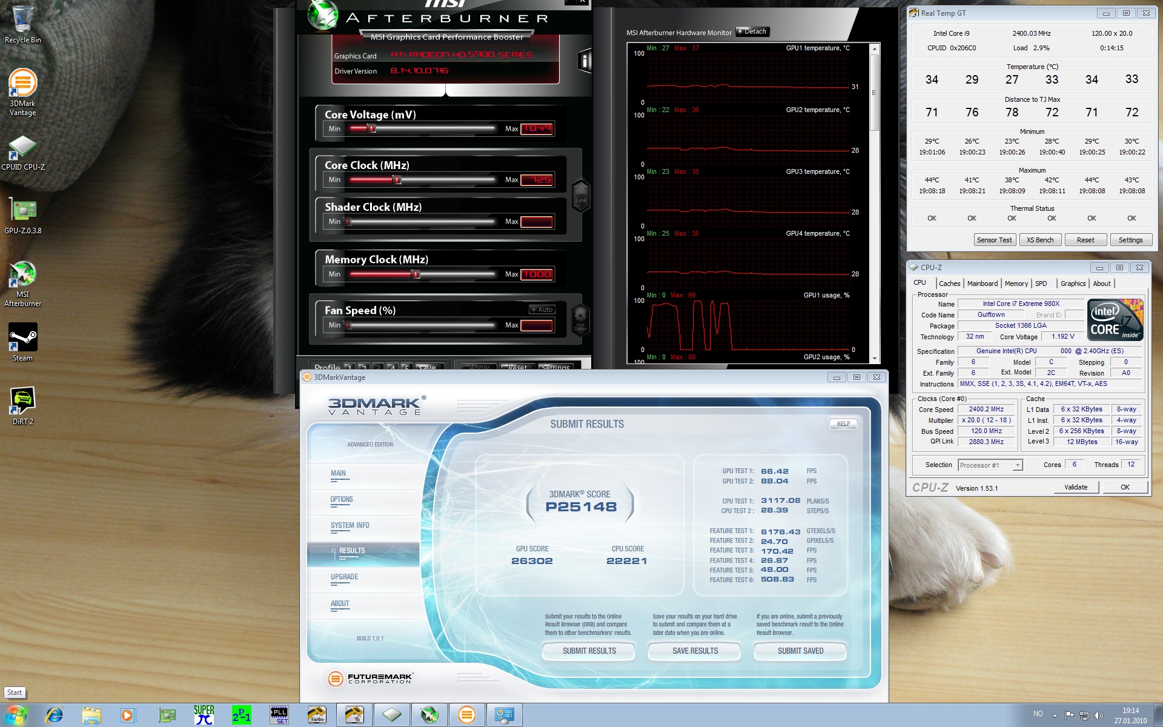Click Sensor Test in Real Temp

tap(994, 240)
